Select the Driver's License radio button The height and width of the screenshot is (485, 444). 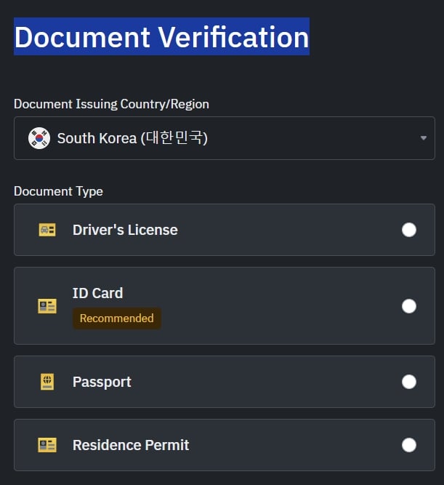pyautogui.click(x=408, y=230)
